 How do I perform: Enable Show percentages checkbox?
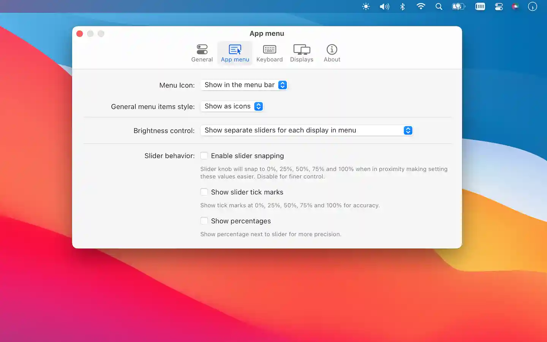[204, 221]
